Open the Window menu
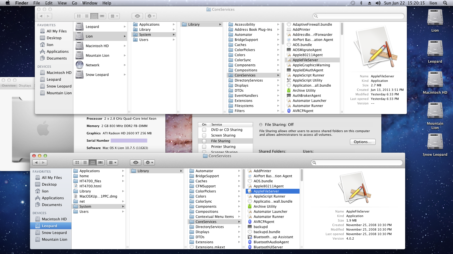This screenshot has width=453, height=254. pyautogui.click(x=90, y=3)
